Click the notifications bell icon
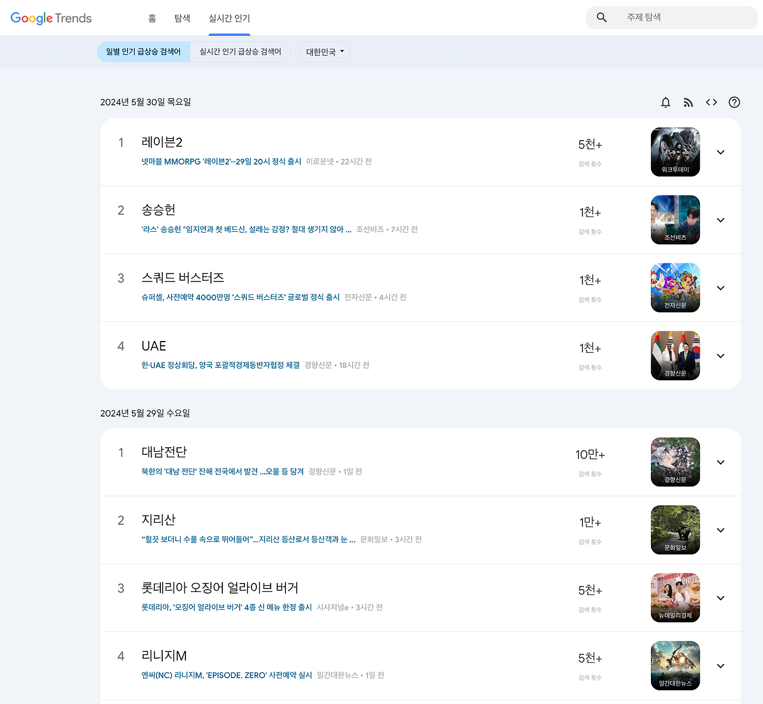Screen dimensions: 763x704 tap(665, 102)
